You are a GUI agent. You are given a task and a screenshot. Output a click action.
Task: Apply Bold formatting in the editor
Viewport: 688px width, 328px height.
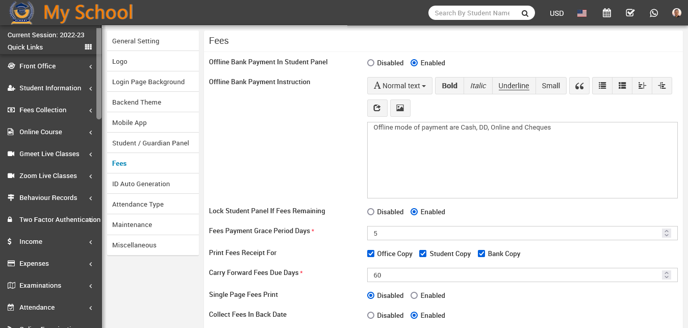449,86
